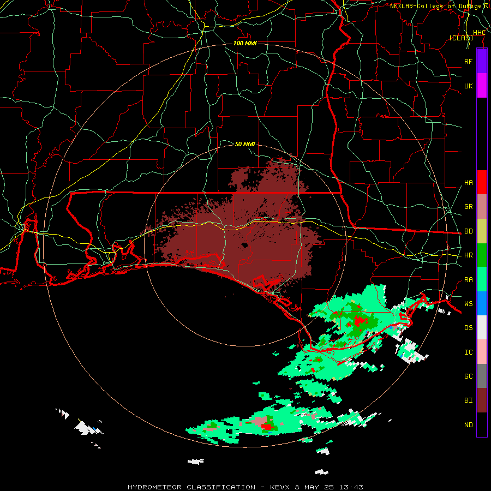Click the 'BI' legend label
This screenshot has height=491, width=491.
tap(468, 400)
